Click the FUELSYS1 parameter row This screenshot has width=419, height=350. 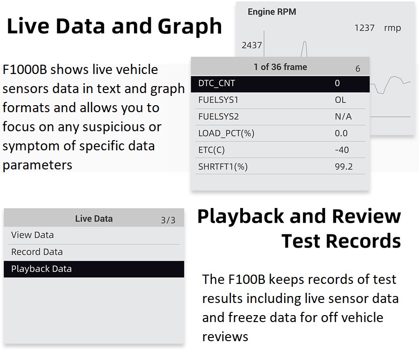pyautogui.click(x=279, y=100)
